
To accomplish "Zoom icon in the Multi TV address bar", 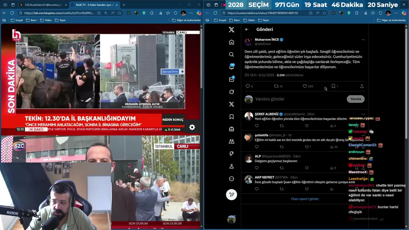I will 106,13.
